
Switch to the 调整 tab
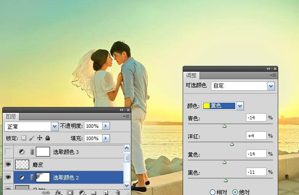coord(191,76)
